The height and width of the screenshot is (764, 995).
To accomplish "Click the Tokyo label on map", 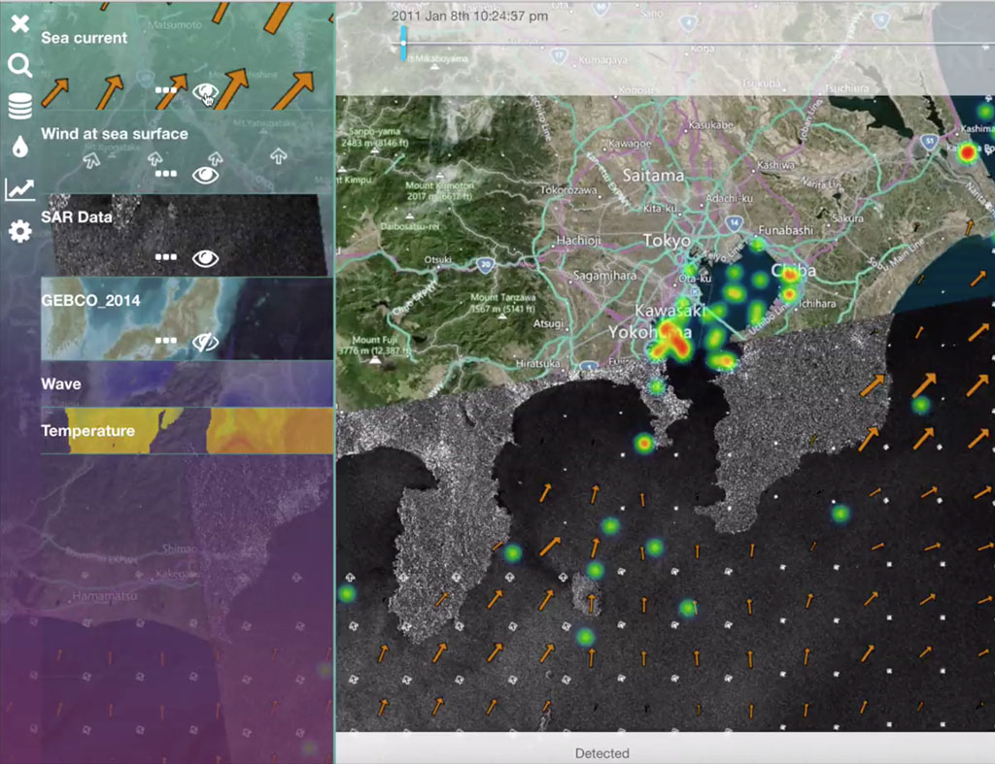I will [667, 240].
